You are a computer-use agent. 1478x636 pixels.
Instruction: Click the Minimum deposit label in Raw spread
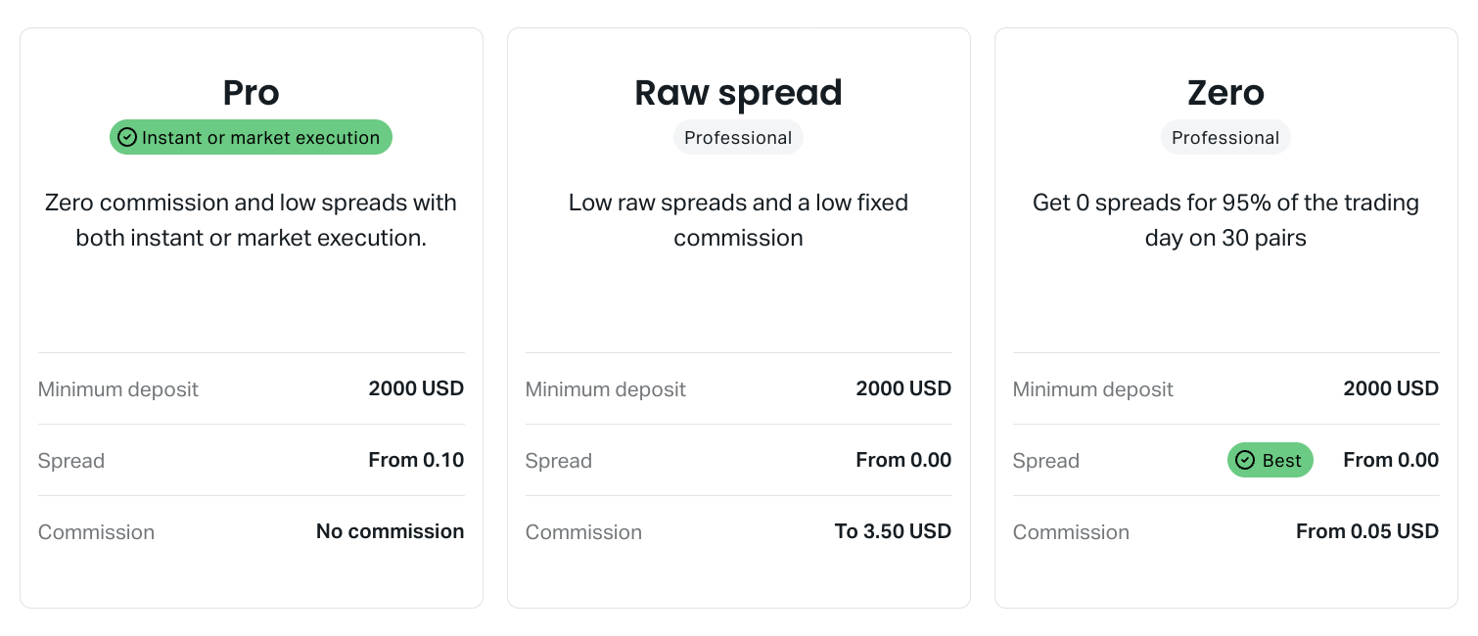pyautogui.click(x=605, y=389)
